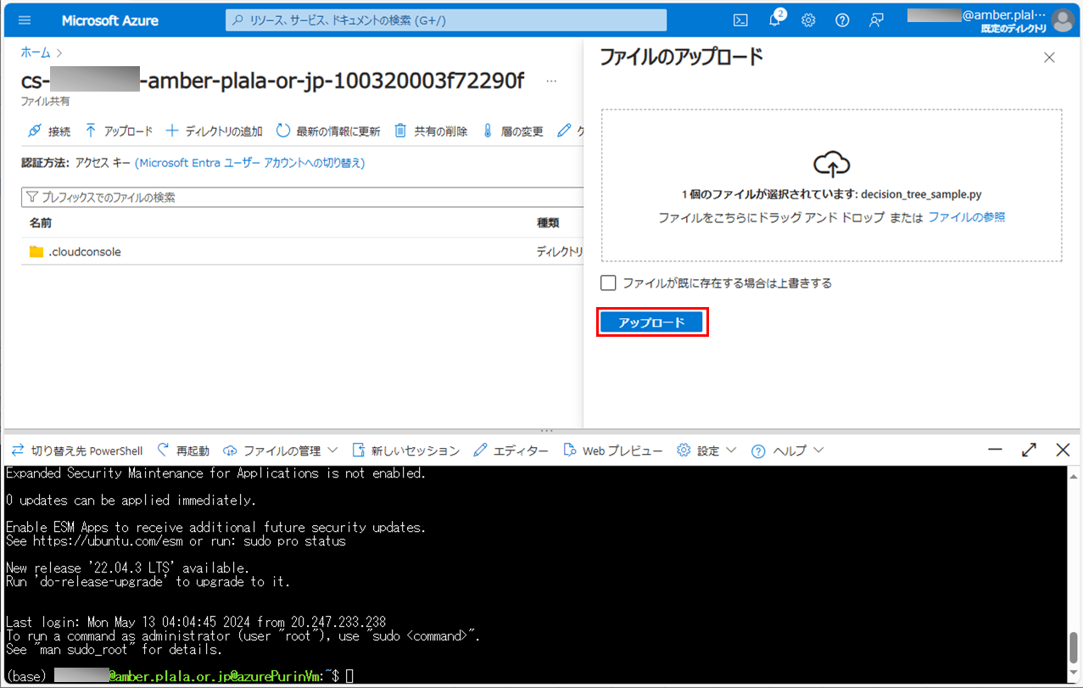Click the user account avatar
This screenshot has height=688, width=1083.
1062,20
